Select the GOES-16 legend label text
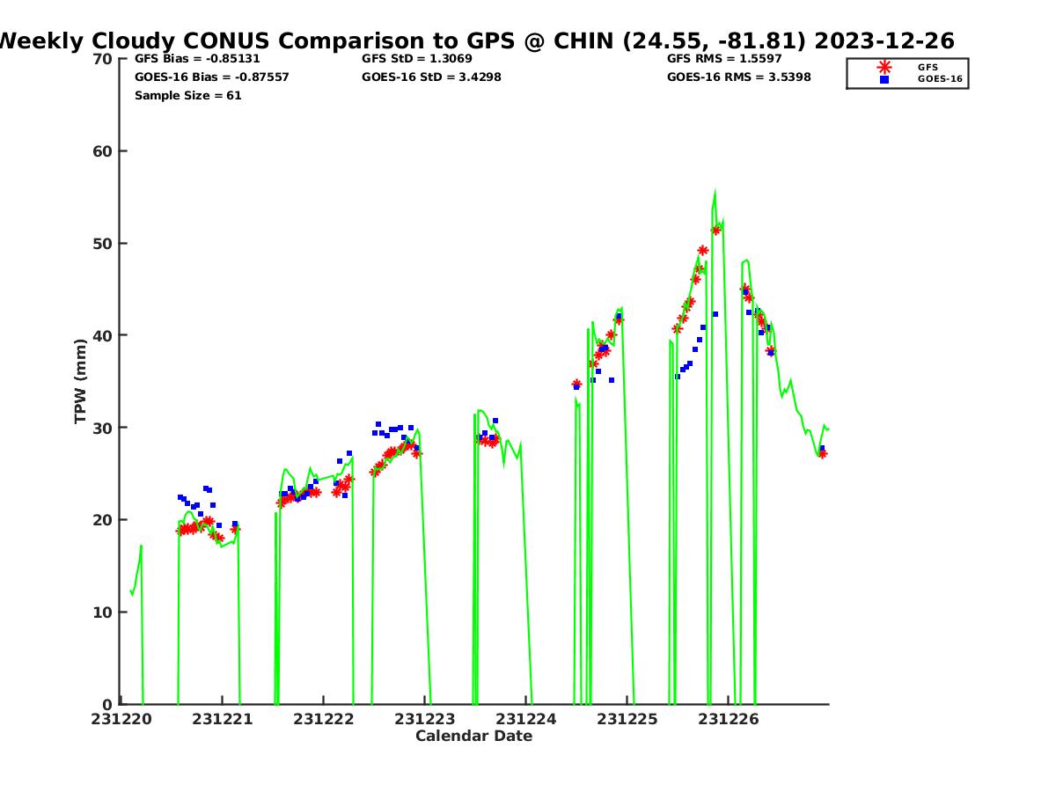1056x792 pixels. [x=940, y=79]
